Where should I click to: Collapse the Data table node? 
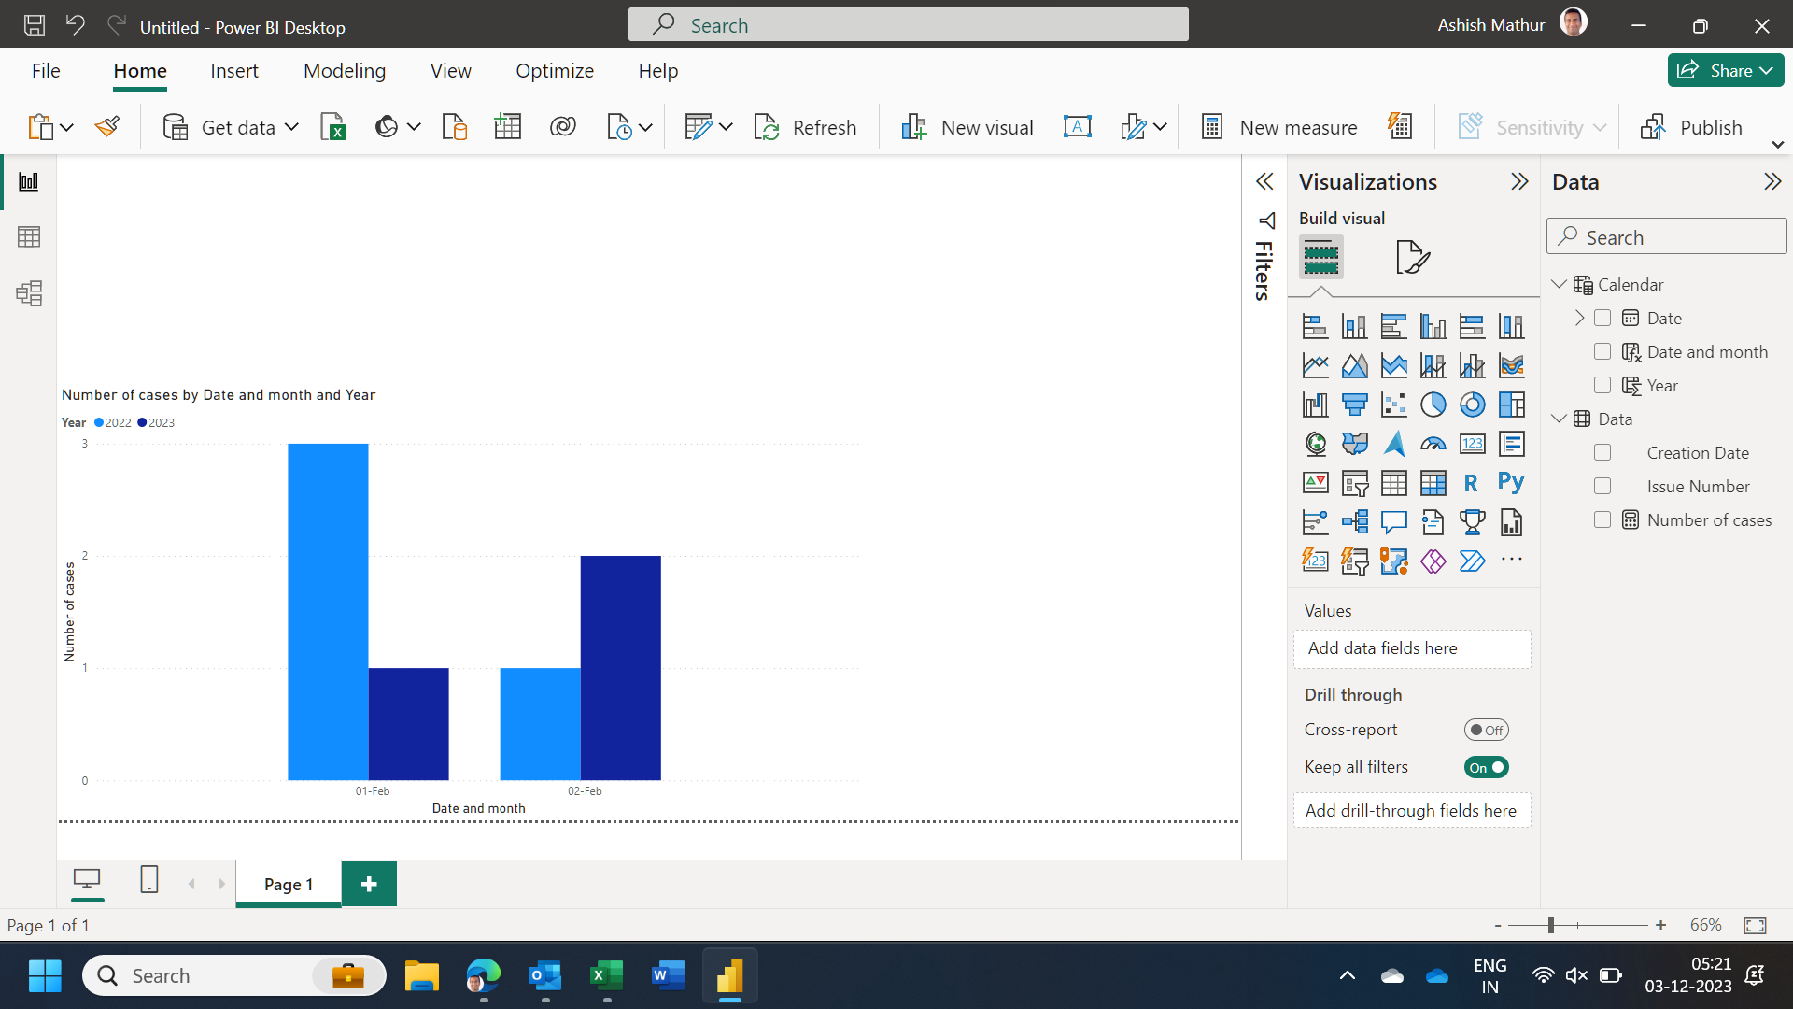click(1559, 419)
